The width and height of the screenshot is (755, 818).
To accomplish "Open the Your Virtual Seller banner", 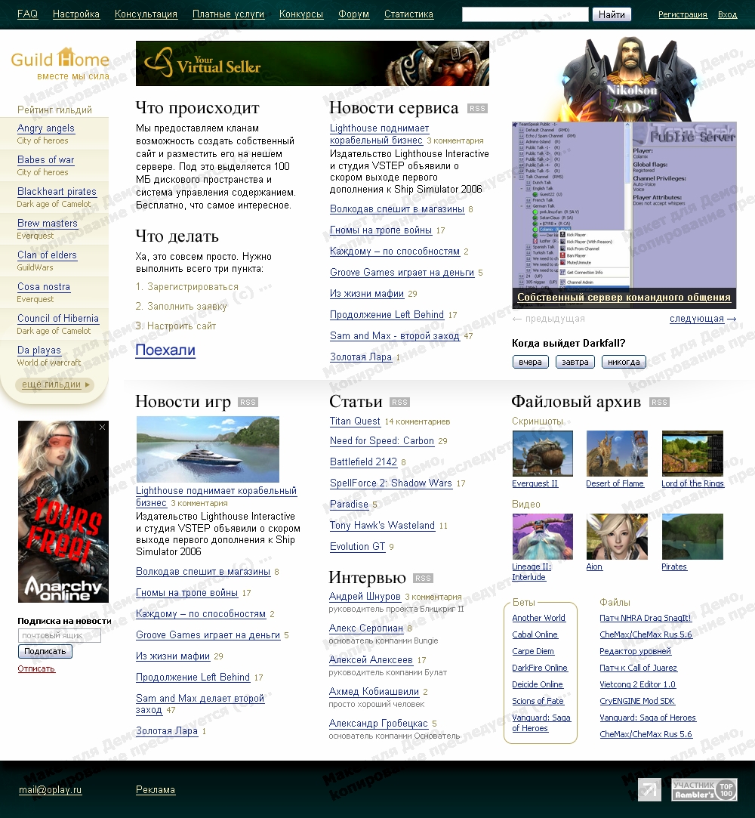I will 313,63.
